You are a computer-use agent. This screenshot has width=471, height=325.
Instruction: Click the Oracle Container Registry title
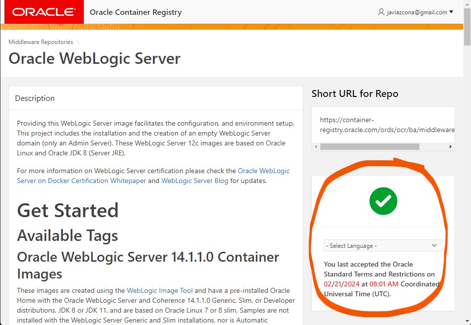[136, 12]
